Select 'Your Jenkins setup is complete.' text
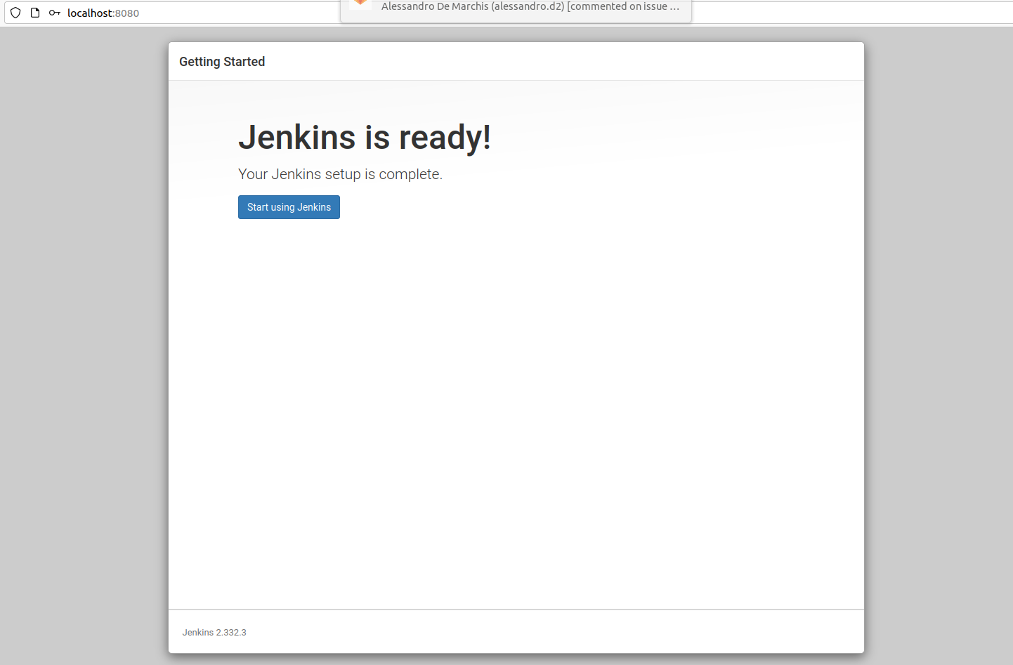The width and height of the screenshot is (1013, 665). tap(340, 174)
